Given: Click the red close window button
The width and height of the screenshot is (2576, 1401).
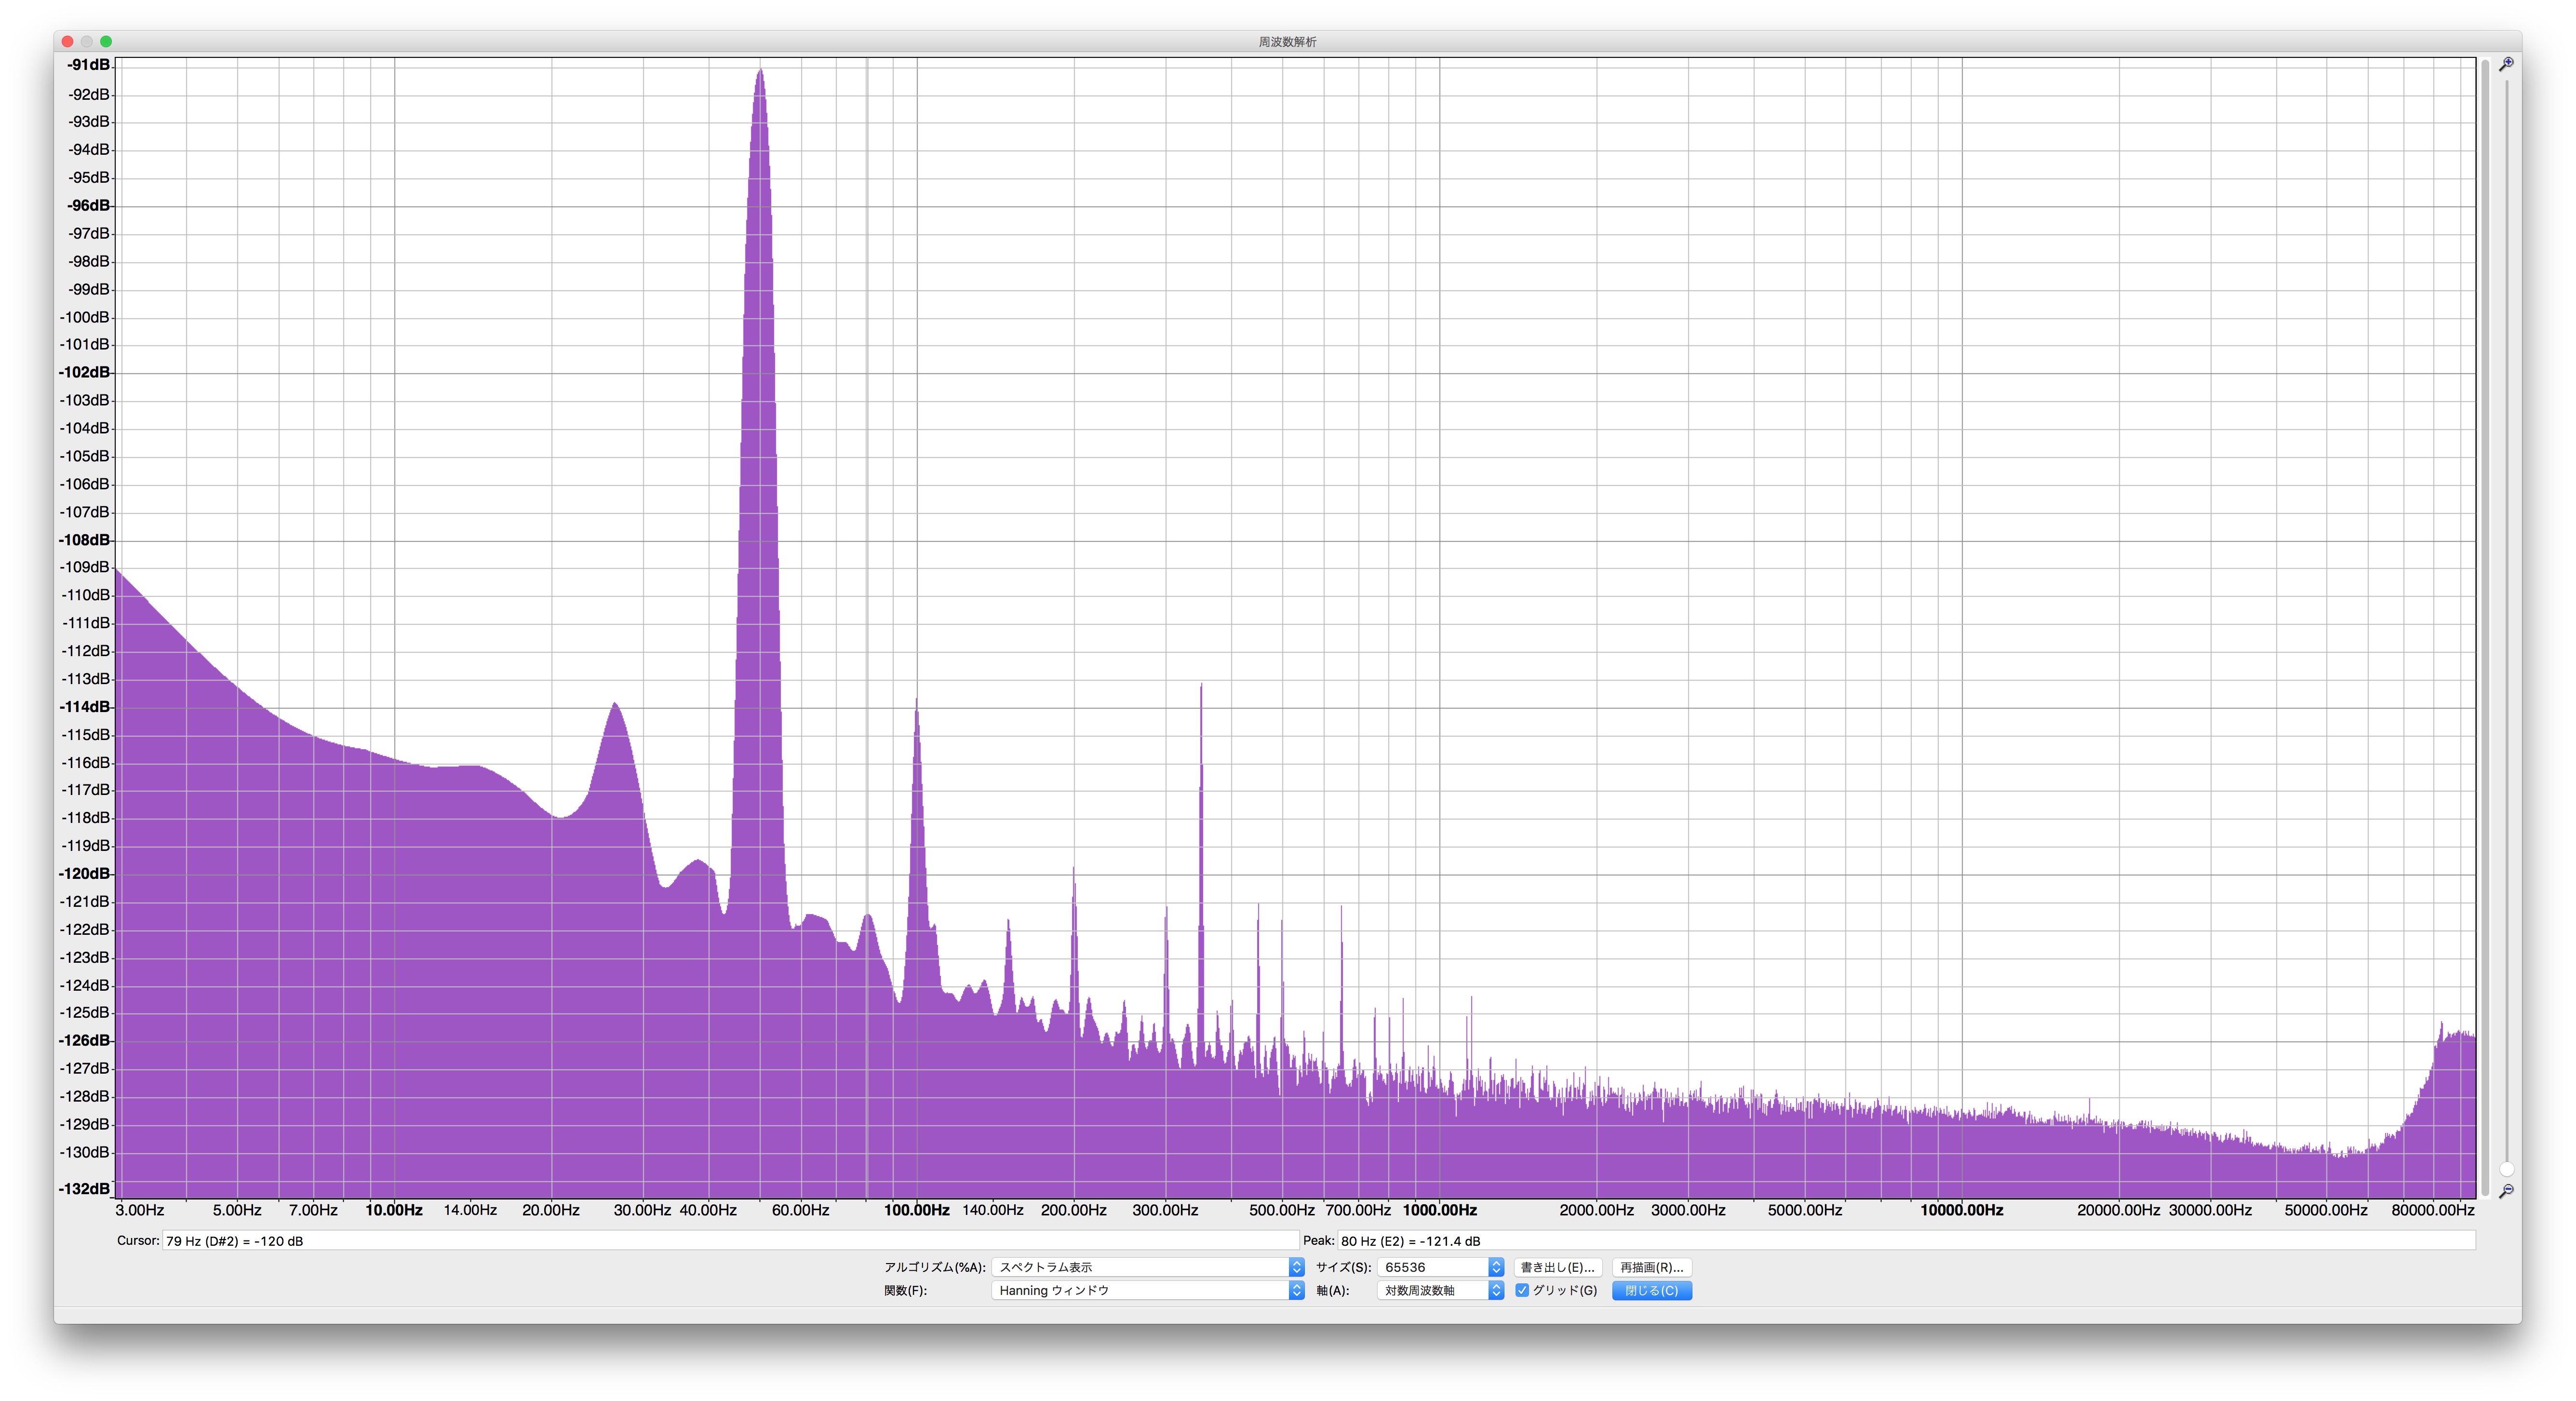Looking at the screenshot, I should 67,41.
